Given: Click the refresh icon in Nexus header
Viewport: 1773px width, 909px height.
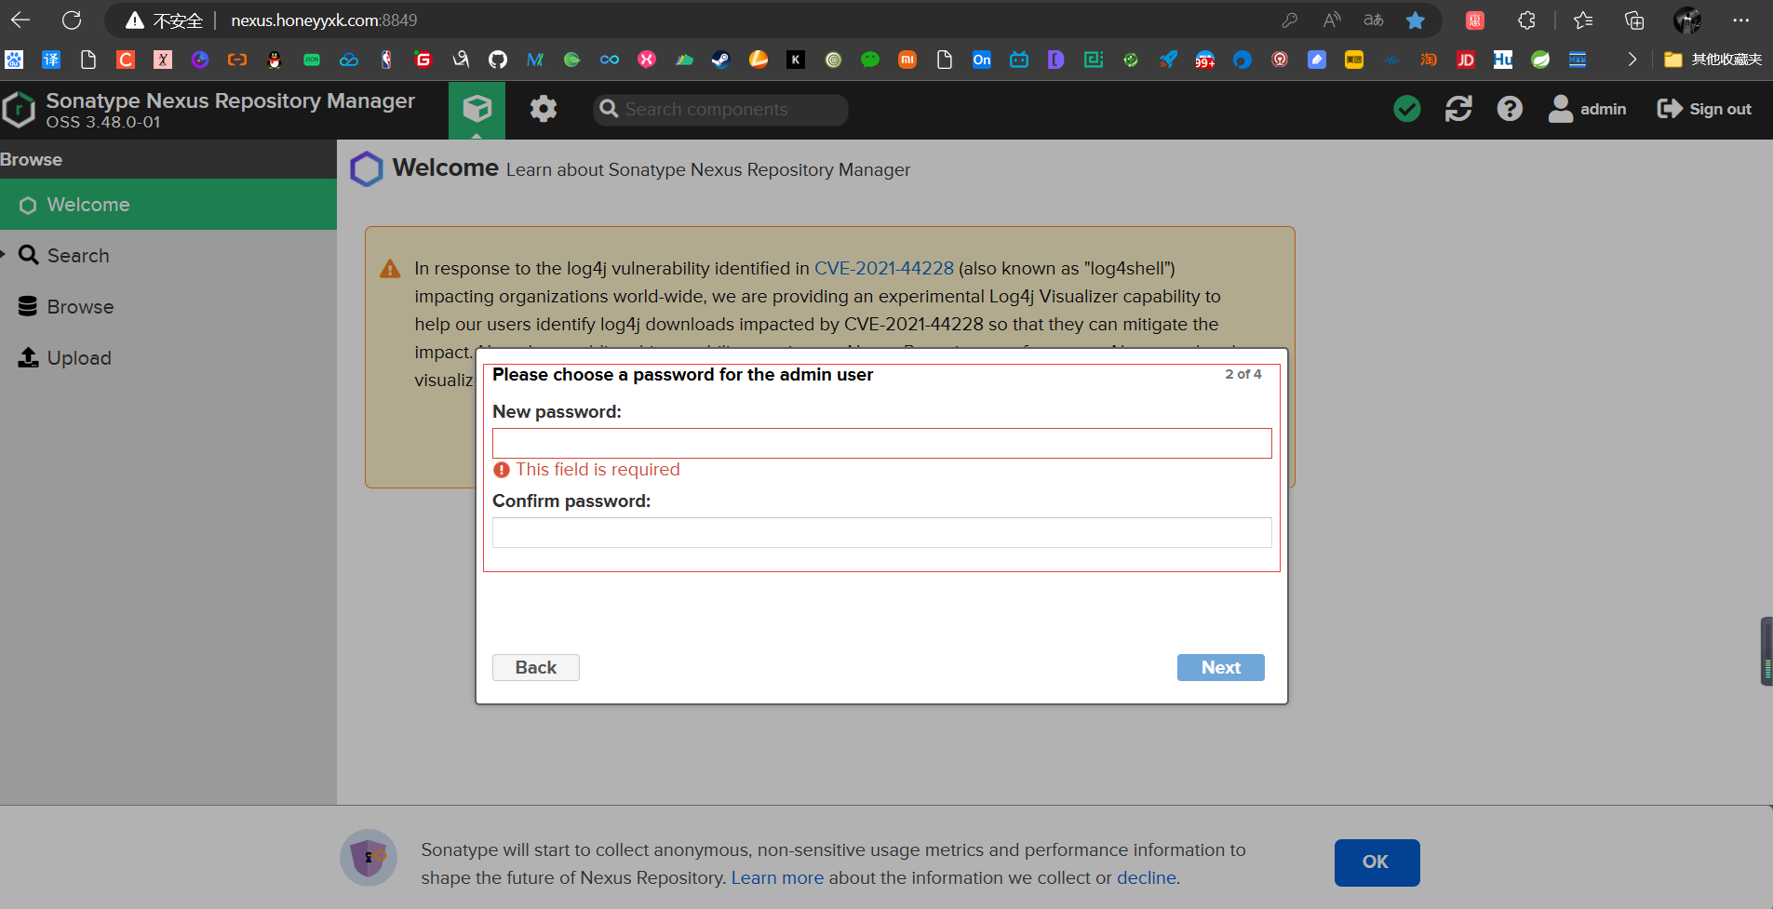Looking at the screenshot, I should [1458, 109].
